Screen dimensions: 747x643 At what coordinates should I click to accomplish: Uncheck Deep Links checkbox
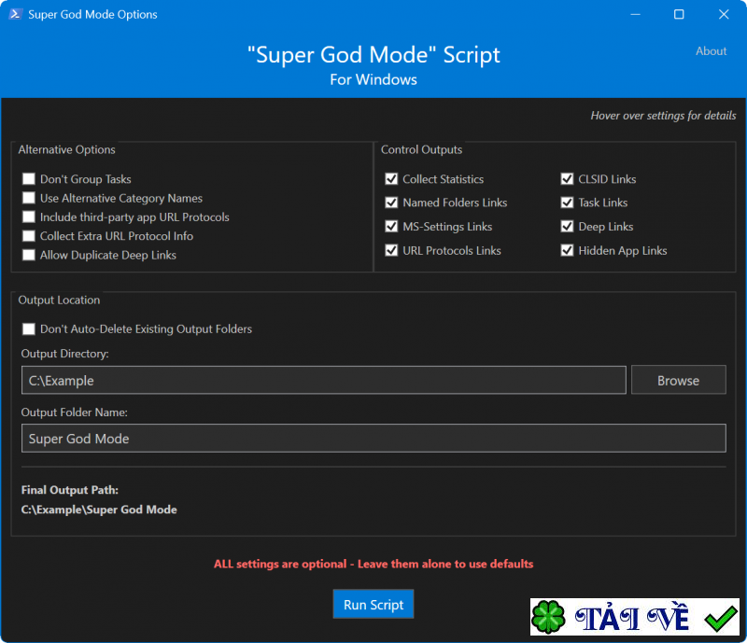pyautogui.click(x=568, y=227)
